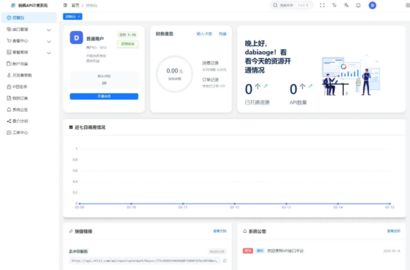Click the blue membership button in profile card

pos(104,96)
